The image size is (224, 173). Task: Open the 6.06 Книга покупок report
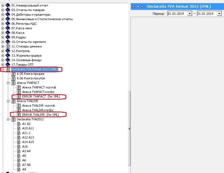click(31, 78)
